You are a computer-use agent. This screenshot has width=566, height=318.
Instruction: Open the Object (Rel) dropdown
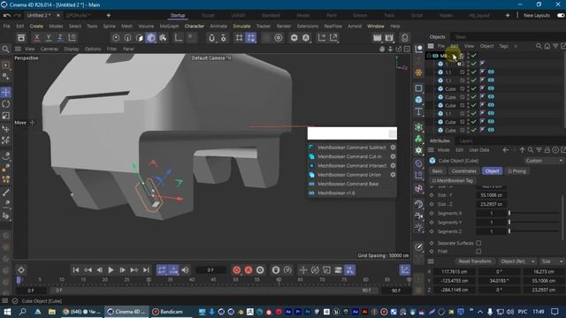point(516,261)
